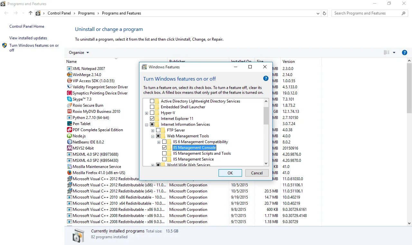Image resolution: width=412 pixels, height=245 pixels.
Task: Click the refresh button beside address bar
Action: tap(324, 13)
